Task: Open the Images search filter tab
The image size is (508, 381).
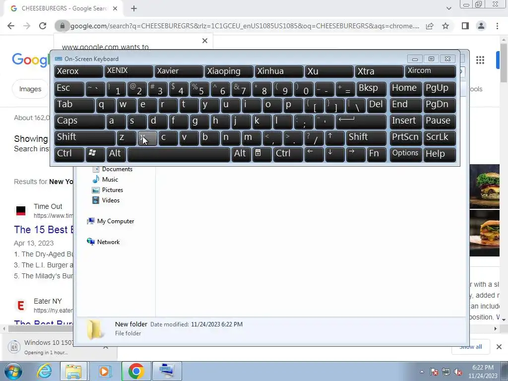Action: coord(30,89)
